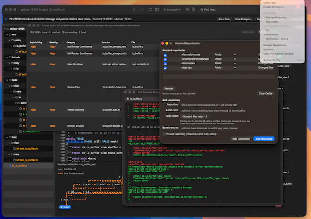
Task: Click Check Now in the status menu
Action: (x=269, y=3)
